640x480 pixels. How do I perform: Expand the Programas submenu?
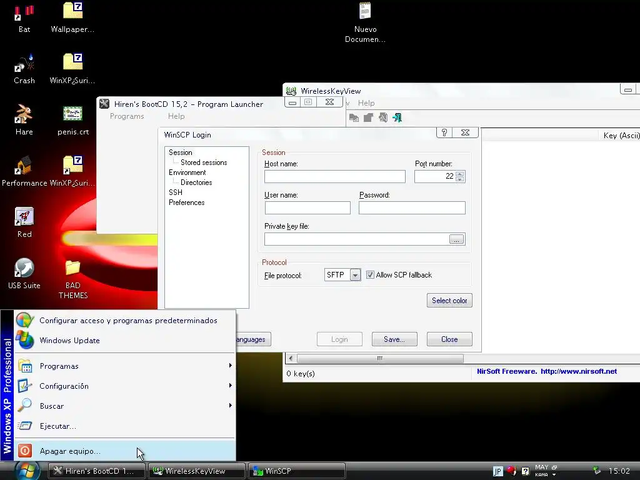point(125,366)
